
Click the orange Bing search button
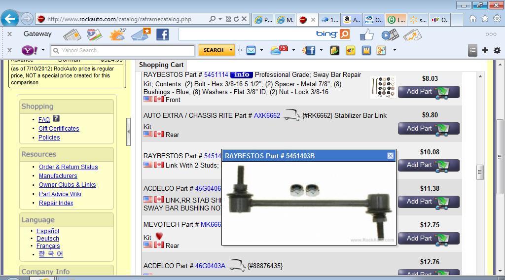[x=345, y=34]
